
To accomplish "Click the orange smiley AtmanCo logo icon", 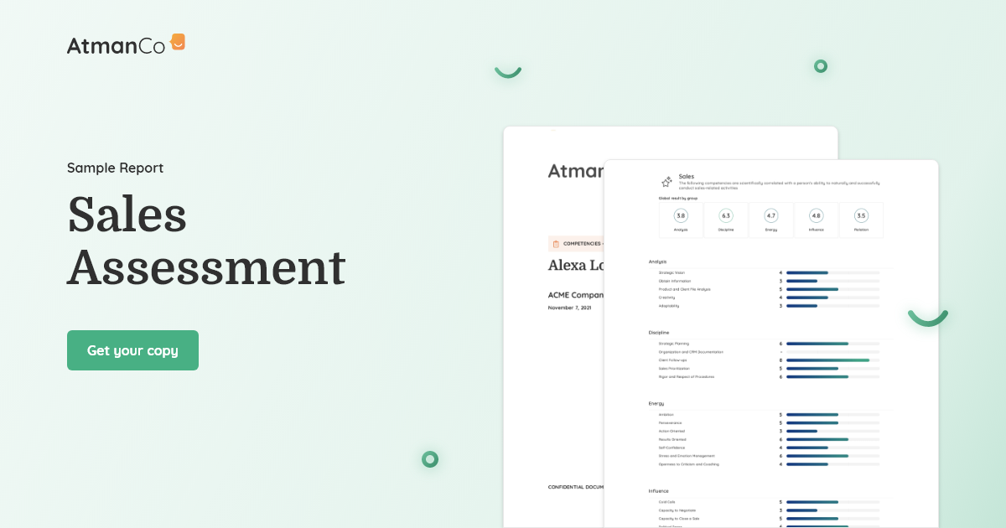I will [177, 42].
